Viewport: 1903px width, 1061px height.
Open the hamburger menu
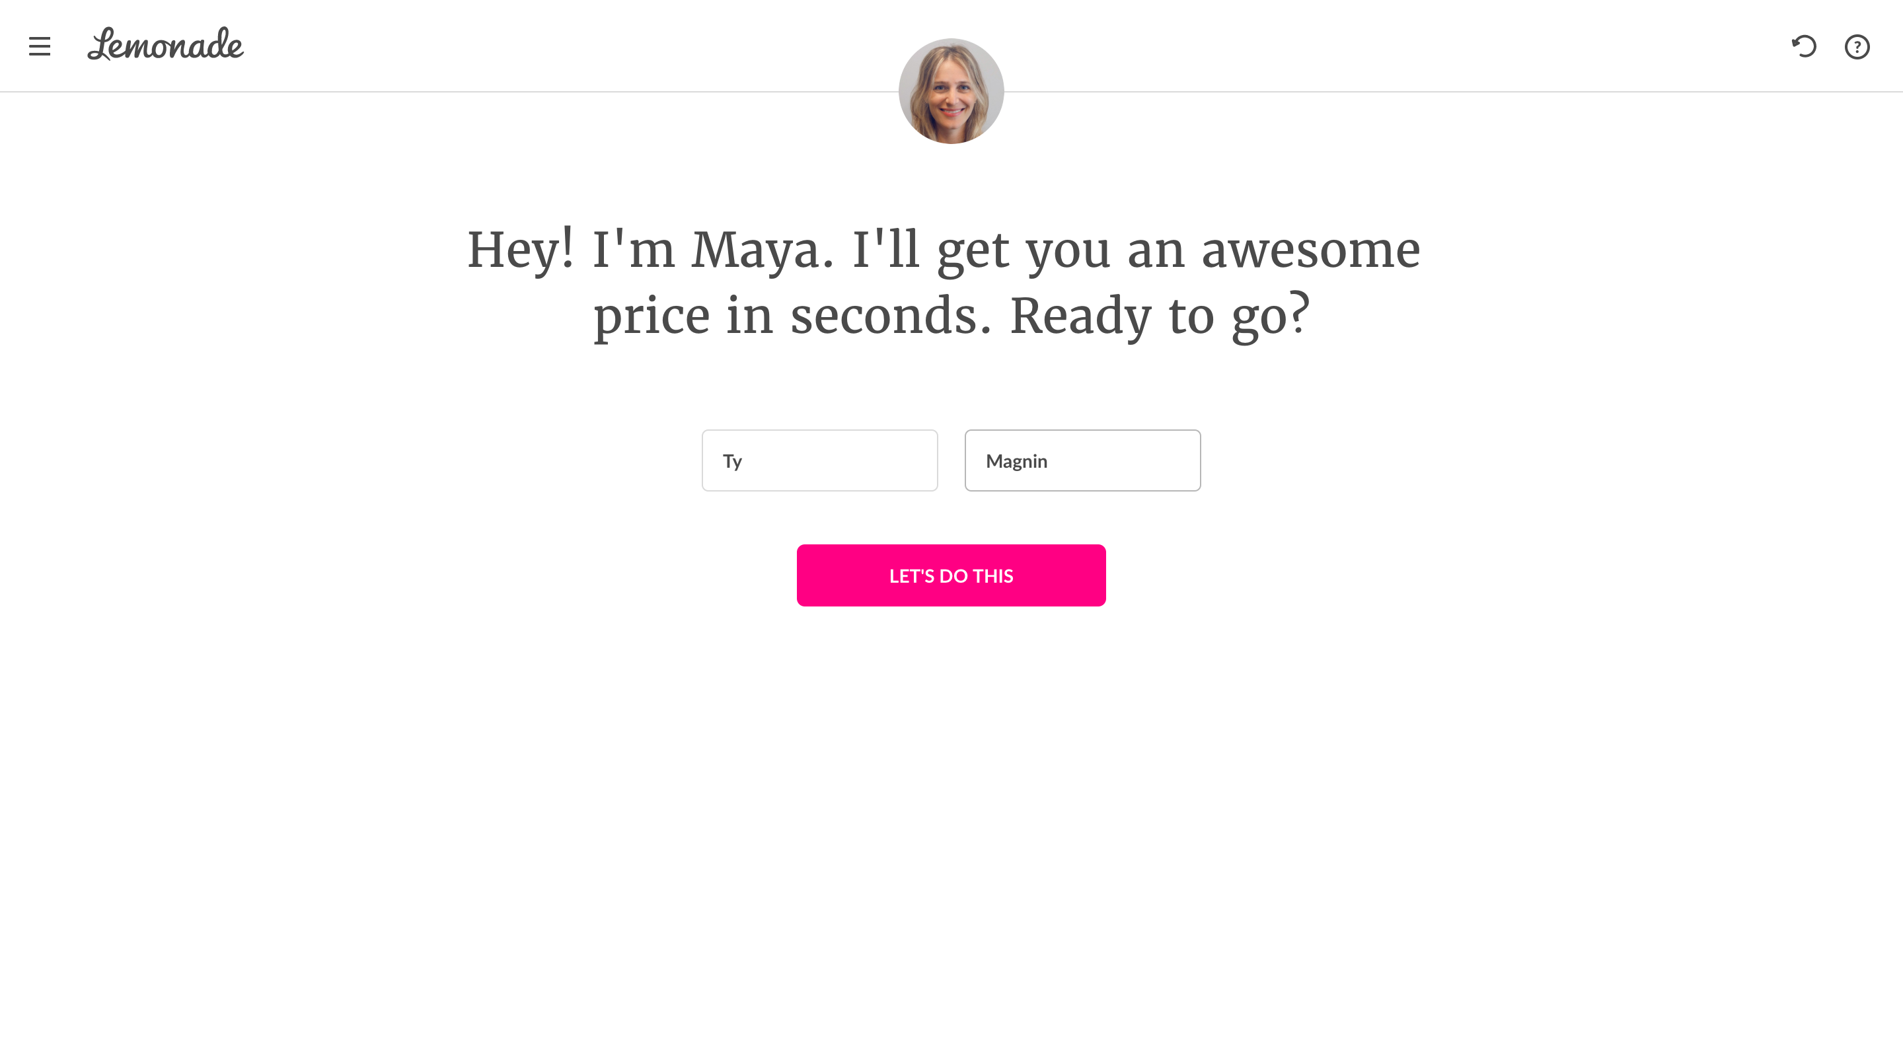(40, 46)
